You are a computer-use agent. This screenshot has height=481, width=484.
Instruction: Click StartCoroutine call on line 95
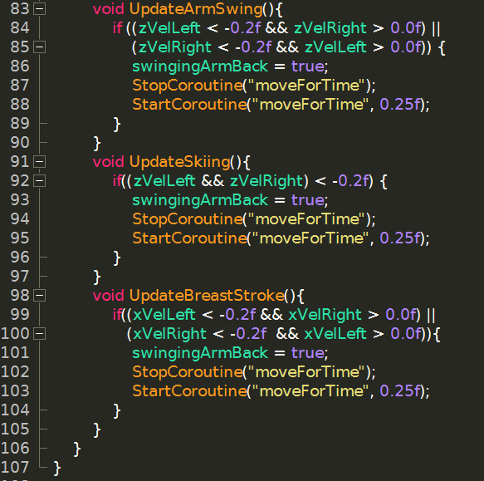tap(189, 238)
